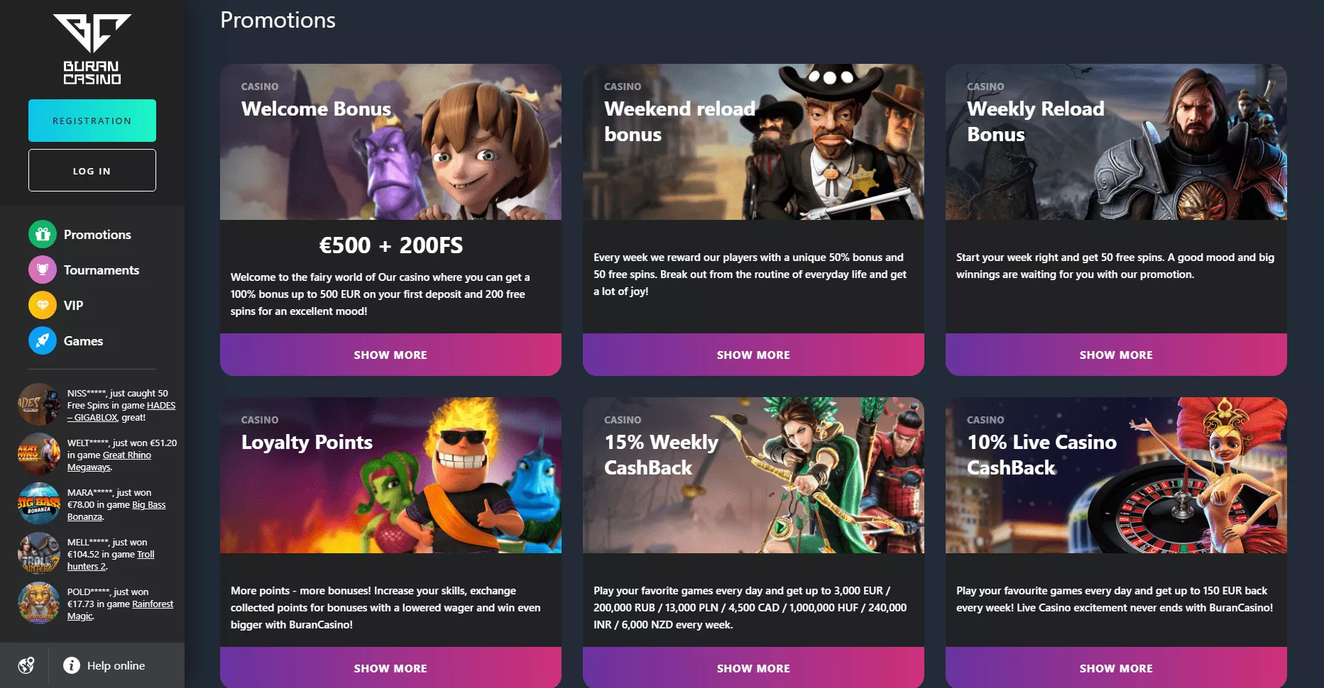This screenshot has width=1324, height=688.
Task: Open the globe language selector icon
Action: click(26, 665)
